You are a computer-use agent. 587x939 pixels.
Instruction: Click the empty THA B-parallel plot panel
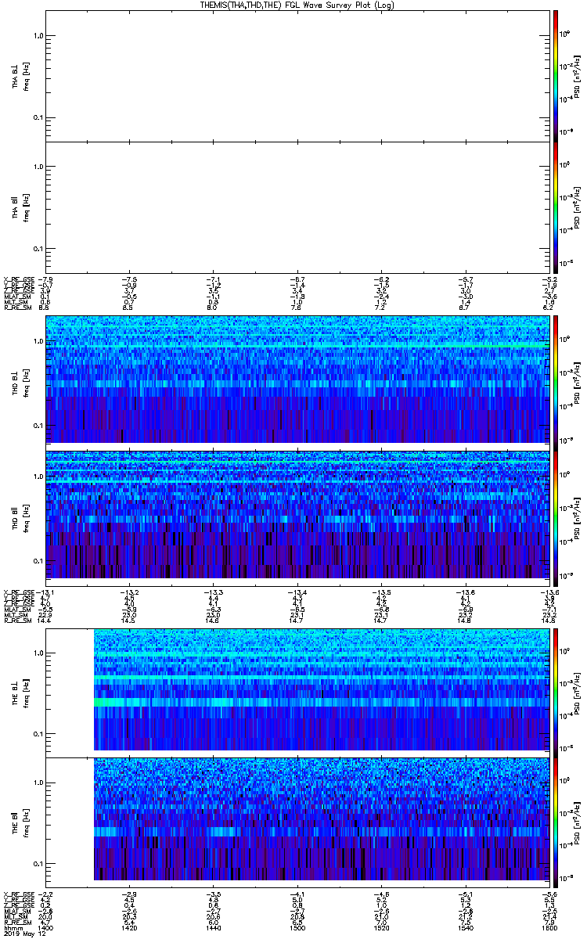click(297, 207)
